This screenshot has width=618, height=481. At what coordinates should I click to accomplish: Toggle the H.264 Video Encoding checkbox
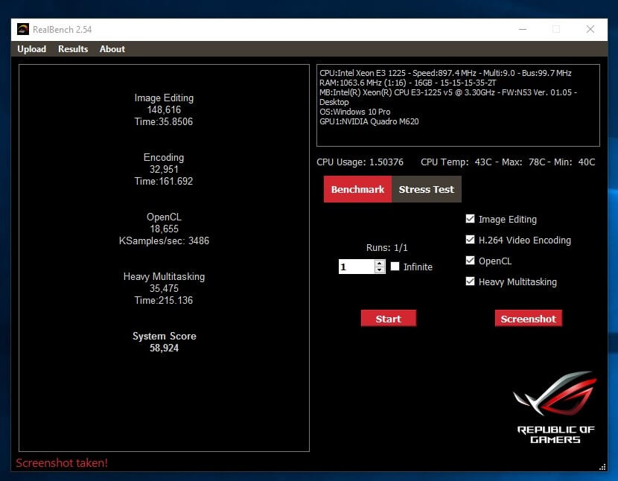(470, 240)
